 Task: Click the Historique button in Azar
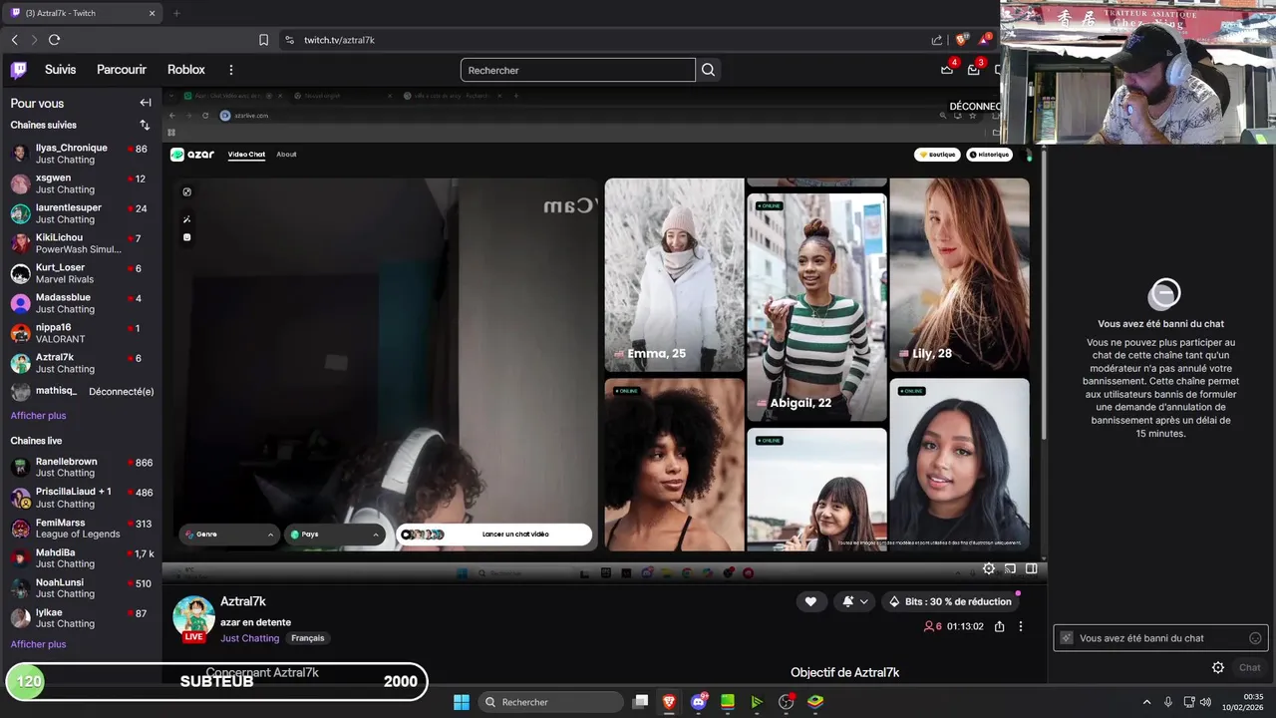(989, 155)
